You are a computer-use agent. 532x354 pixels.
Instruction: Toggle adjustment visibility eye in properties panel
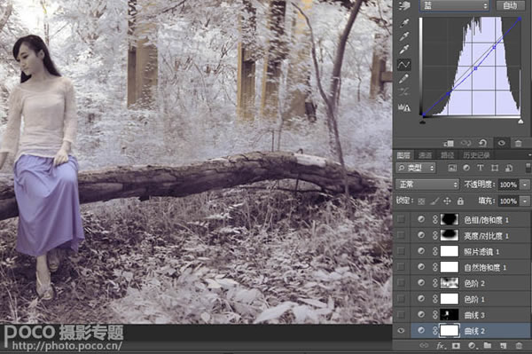click(501, 143)
